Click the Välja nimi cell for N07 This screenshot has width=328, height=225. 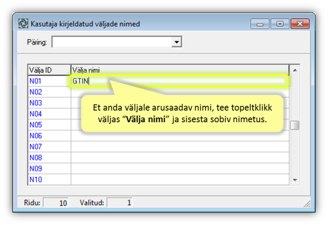coord(180,147)
